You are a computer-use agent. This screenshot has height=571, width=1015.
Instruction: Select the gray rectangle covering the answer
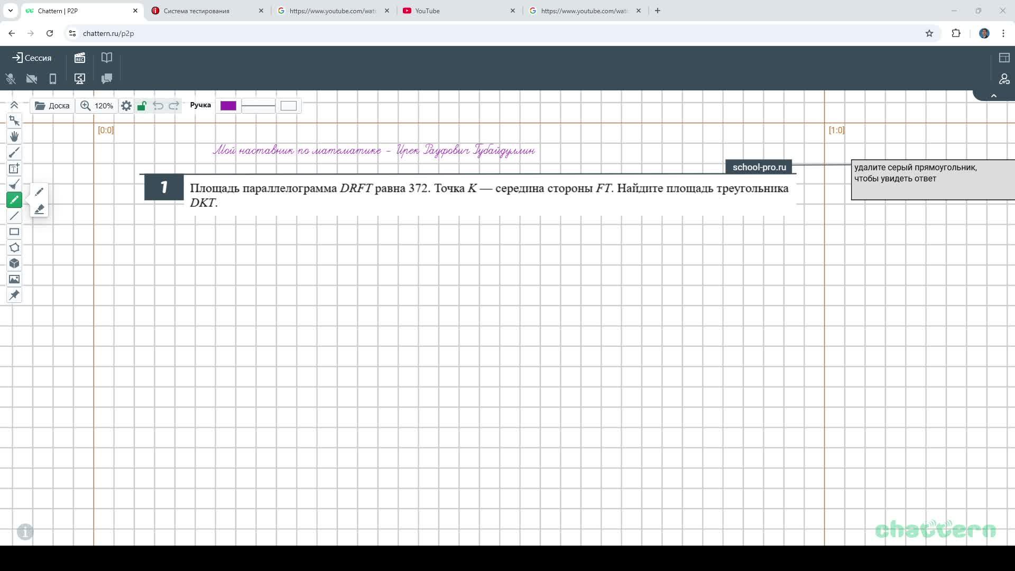coord(933,180)
